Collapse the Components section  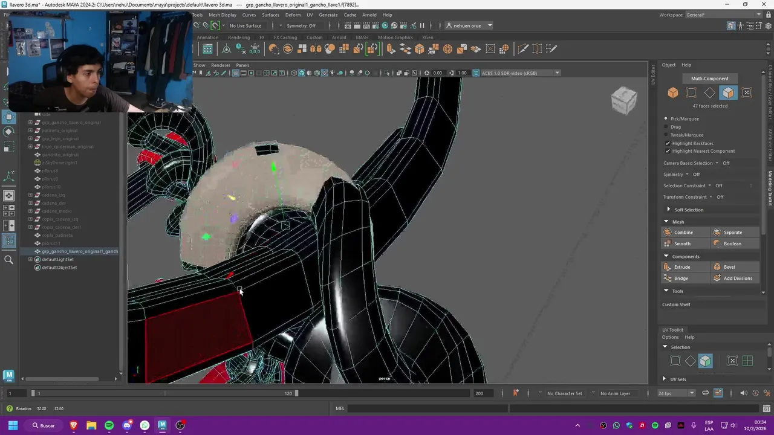click(x=666, y=257)
